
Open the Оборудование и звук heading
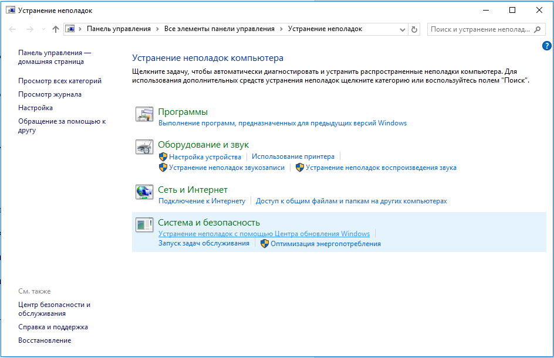pyautogui.click(x=204, y=145)
